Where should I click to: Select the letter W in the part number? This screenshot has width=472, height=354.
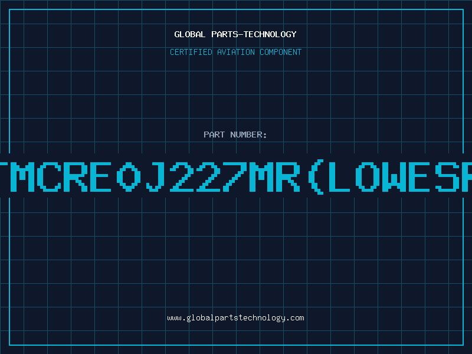(394, 176)
